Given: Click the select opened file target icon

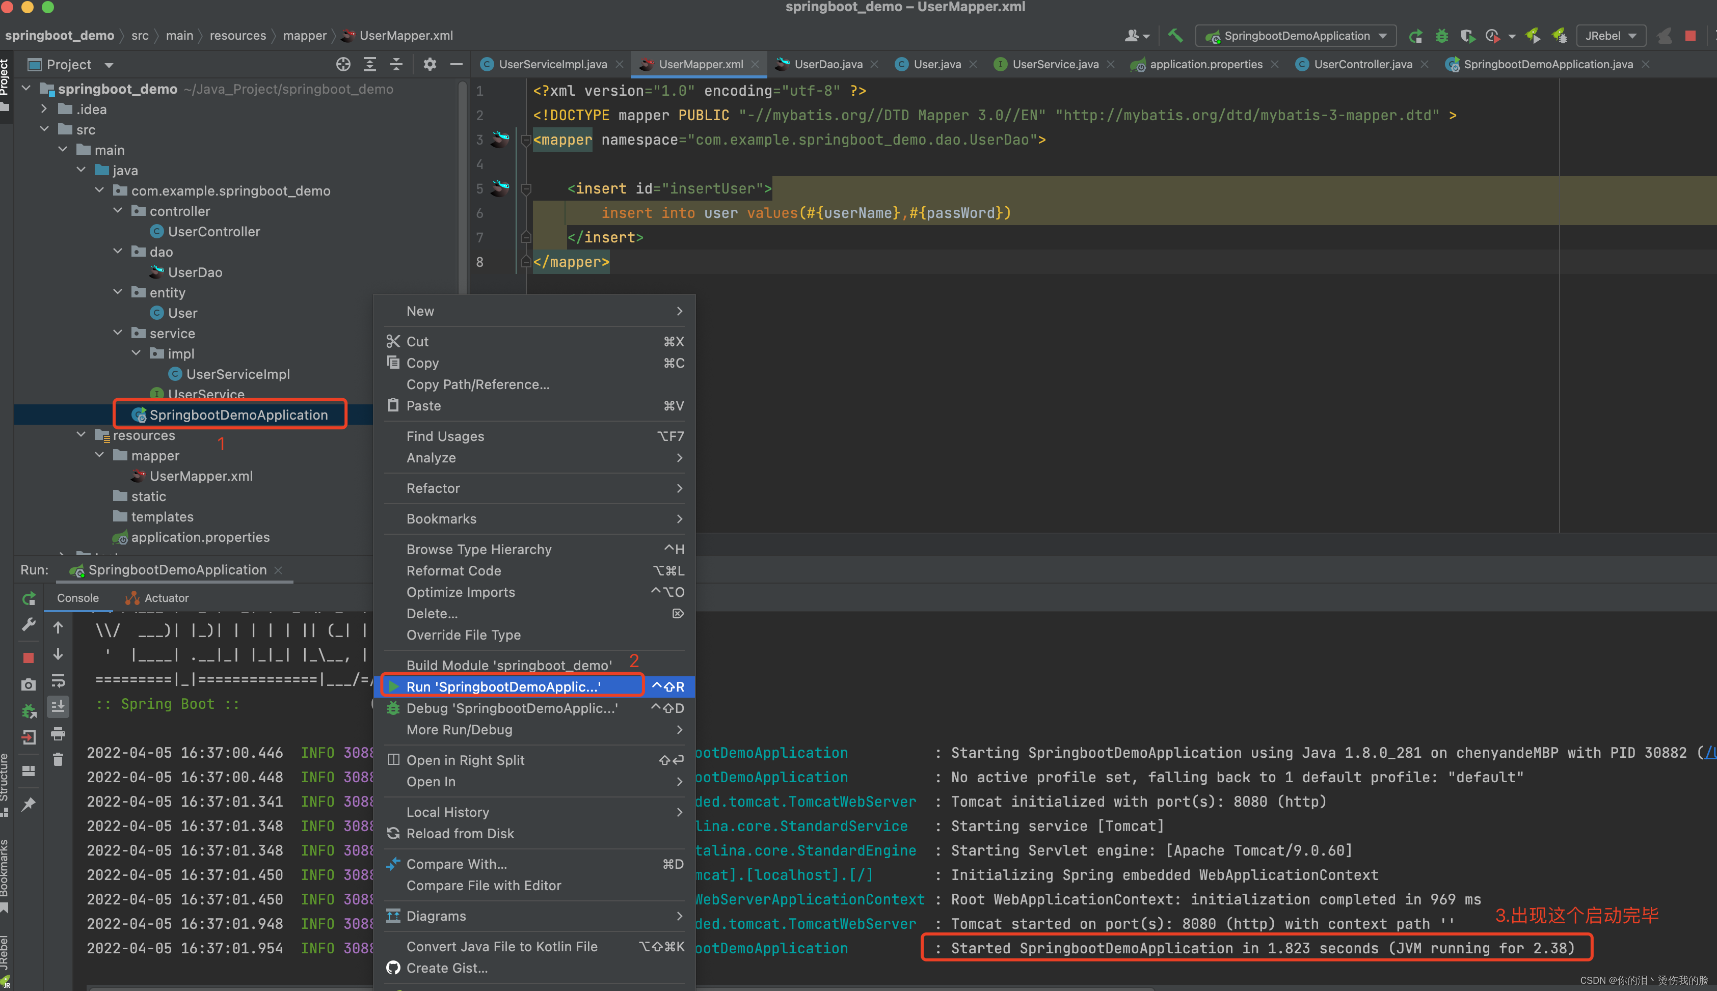Looking at the screenshot, I should coord(343,65).
